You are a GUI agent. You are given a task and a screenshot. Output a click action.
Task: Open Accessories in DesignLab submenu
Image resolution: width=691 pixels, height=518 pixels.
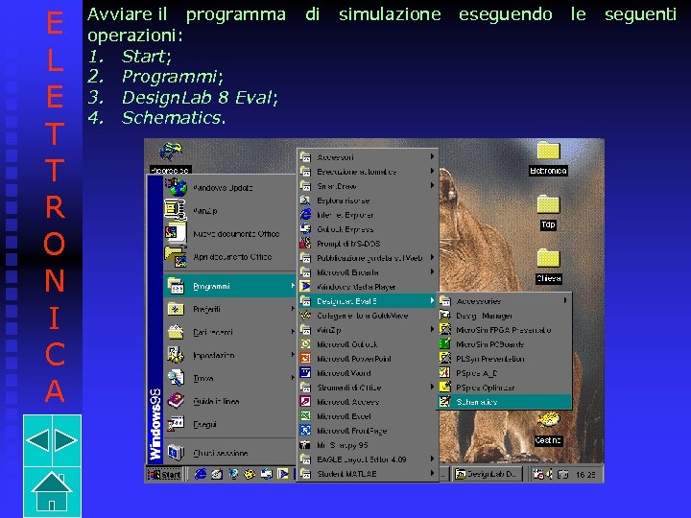pos(504,301)
